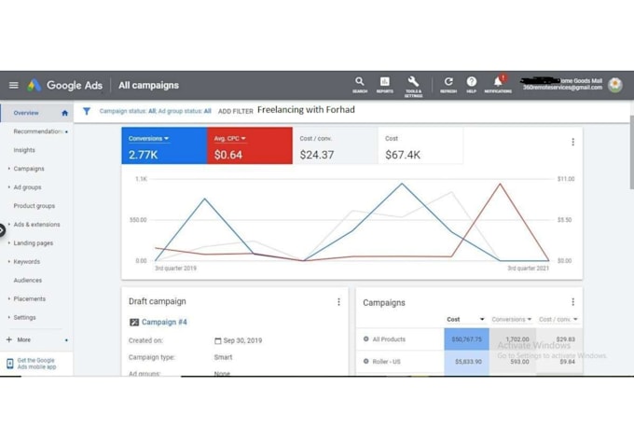The image size is (634, 428).
Task: Open the Cost / conv. column dropdown
Action: click(x=575, y=319)
